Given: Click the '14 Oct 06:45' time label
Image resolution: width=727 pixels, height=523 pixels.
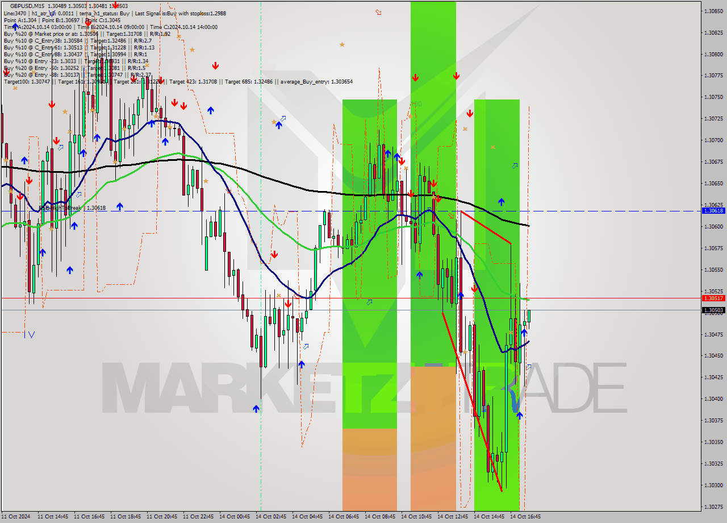Looking at the screenshot, I should pos(344,517).
